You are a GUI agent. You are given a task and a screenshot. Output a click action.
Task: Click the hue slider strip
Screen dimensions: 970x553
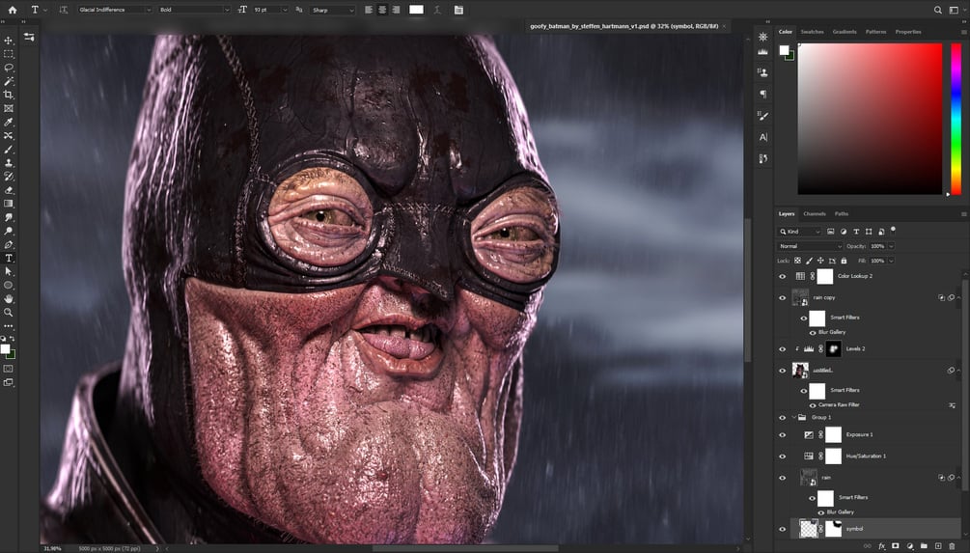click(956, 119)
